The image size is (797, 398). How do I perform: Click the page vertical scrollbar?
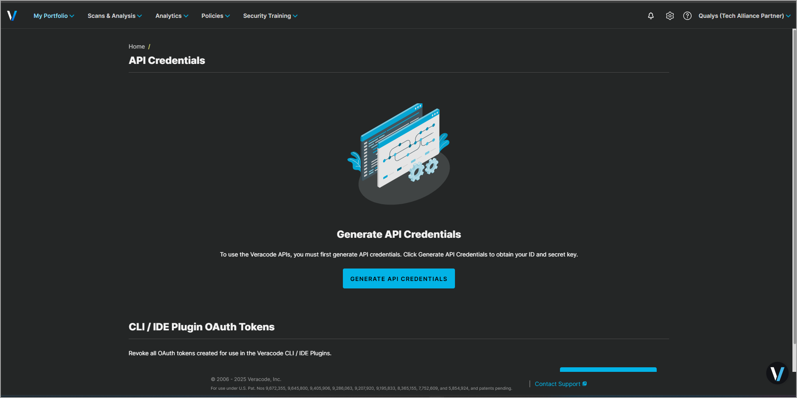(795, 187)
